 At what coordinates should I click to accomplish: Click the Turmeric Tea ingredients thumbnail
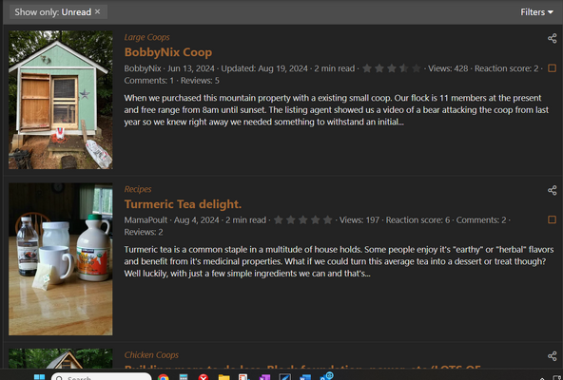[x=61, y=259]
